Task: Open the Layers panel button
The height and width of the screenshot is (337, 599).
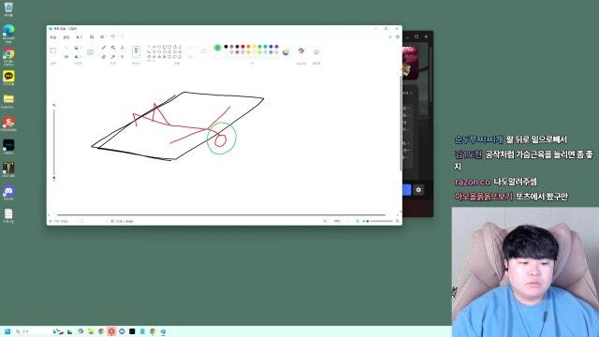Action: (x=316, y=52)
